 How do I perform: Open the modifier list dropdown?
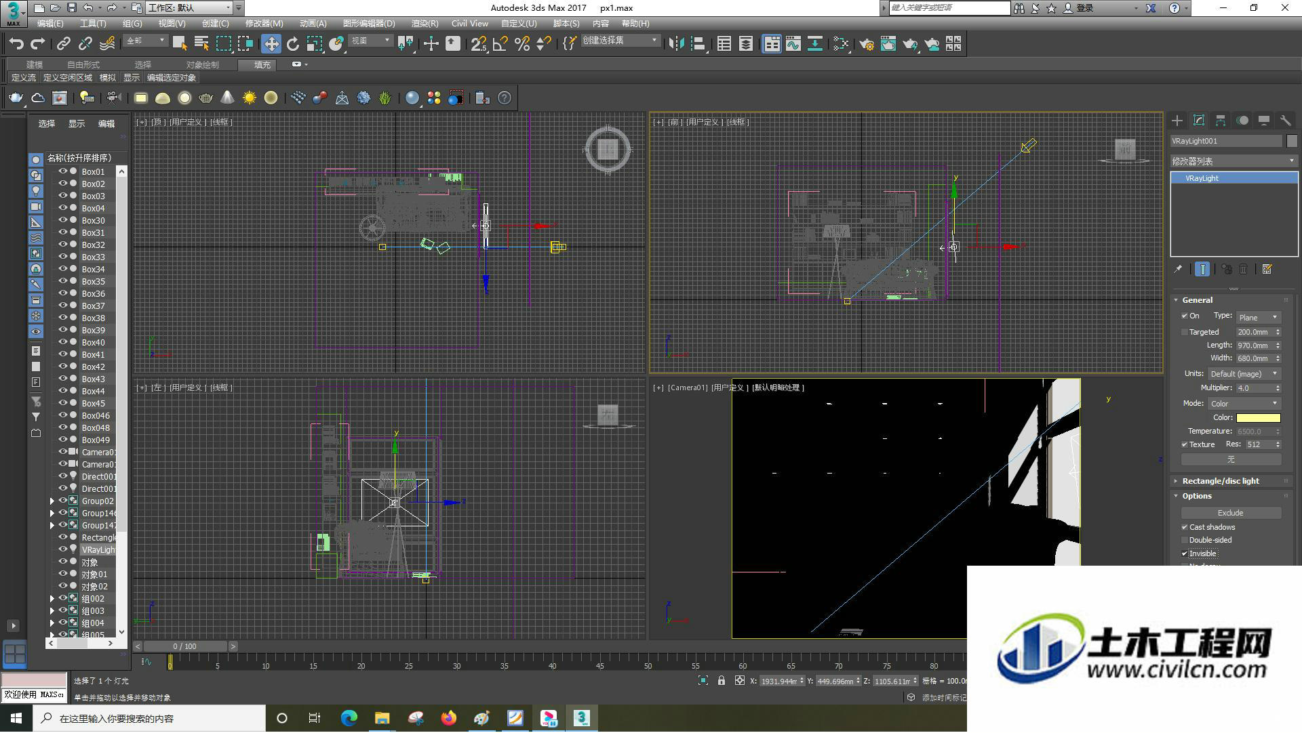click(1234, 161)
